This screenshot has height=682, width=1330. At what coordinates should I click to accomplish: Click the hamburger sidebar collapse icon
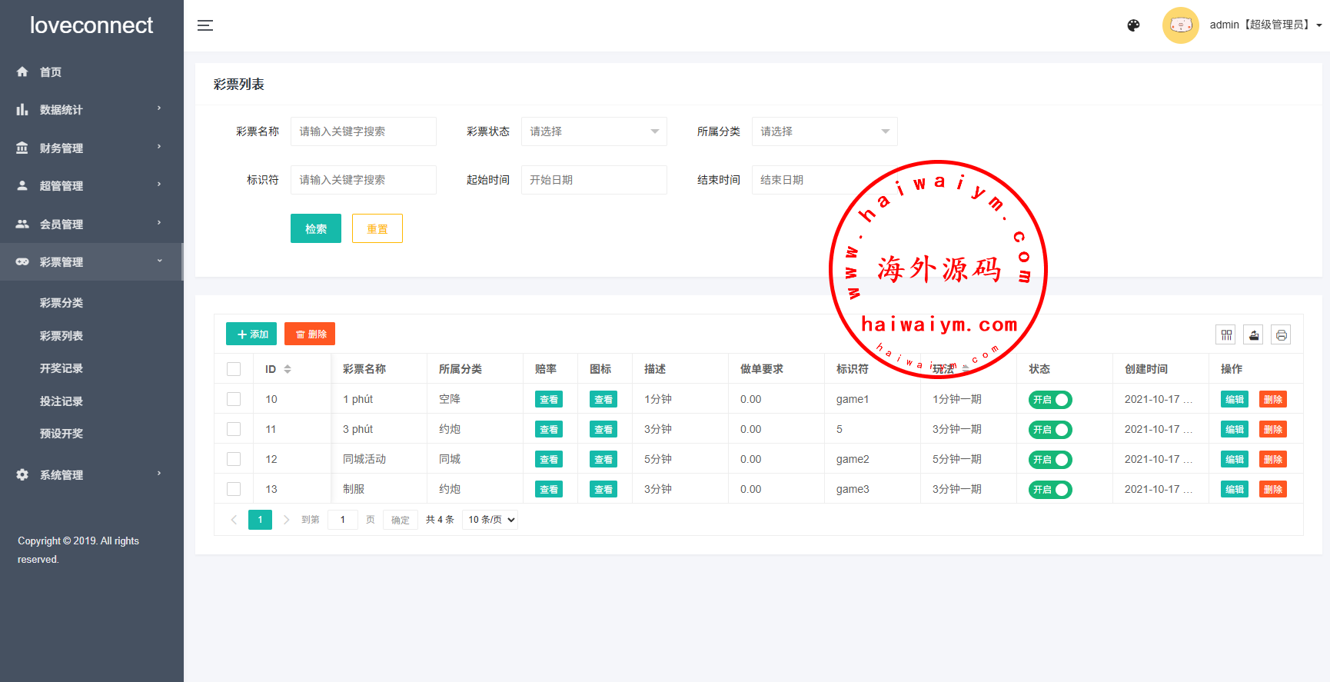coord(205,25)
